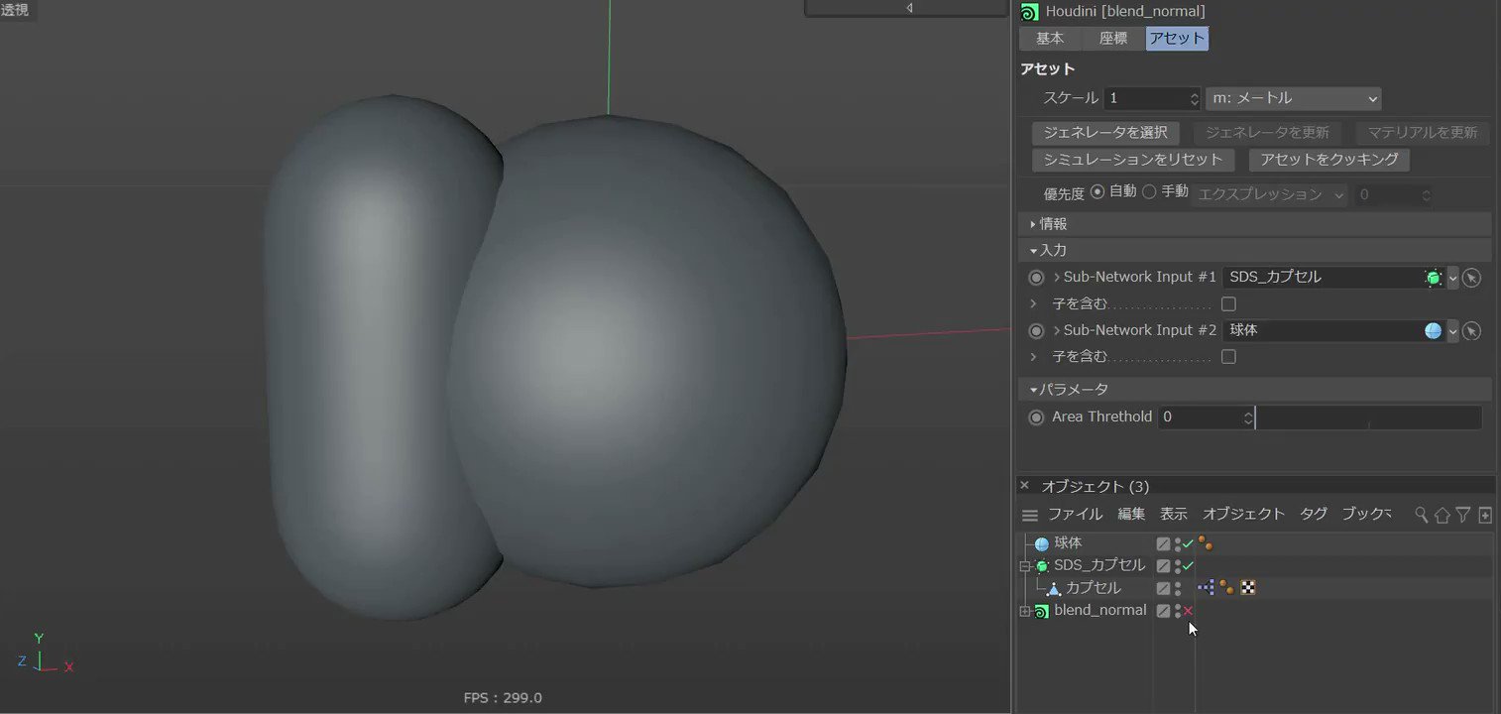Select the UVW checkerboard tag on カプセル
The image size is (1501, 714).
pyautogui.click(x=1248, y=588)
